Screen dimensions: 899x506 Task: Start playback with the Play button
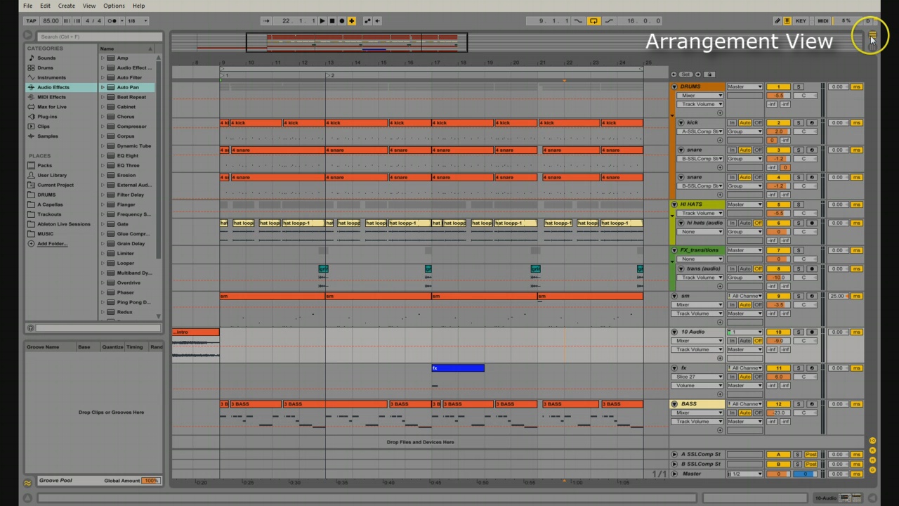[x=322, y=21]
